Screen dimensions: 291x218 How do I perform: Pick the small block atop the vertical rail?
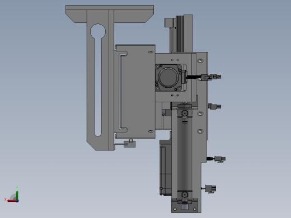(170, 22)
